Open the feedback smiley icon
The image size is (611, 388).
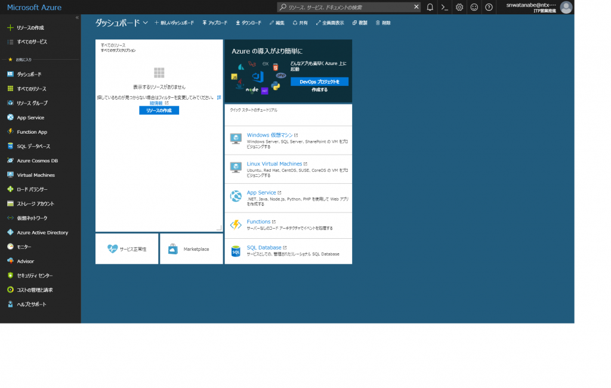(x=473, y=7)
